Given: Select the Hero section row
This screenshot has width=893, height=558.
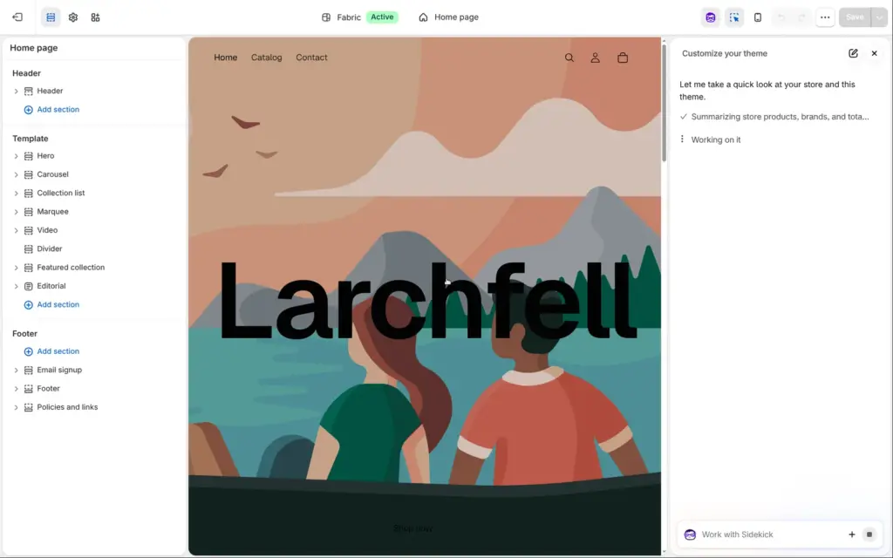Looking at the screenshot, I should (x=94, y=156).
